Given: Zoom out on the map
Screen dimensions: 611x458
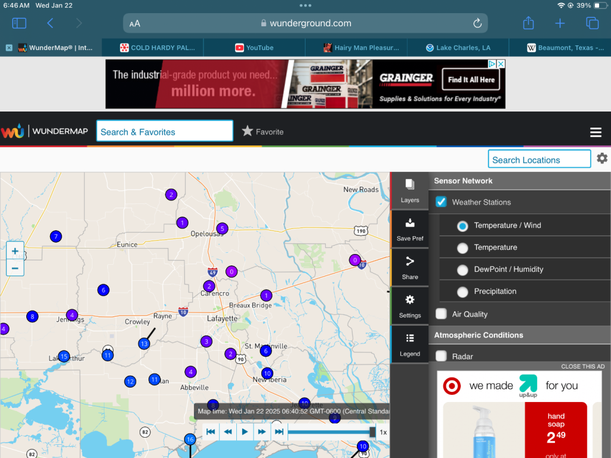Looking at the screenshot, I should point(15,268).
